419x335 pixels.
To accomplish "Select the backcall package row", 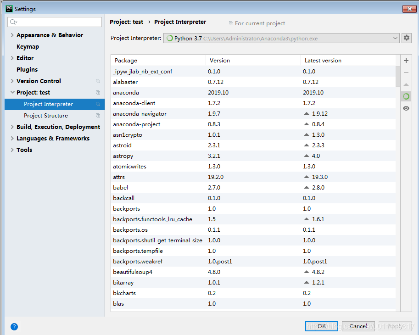I will click(253, 198).
